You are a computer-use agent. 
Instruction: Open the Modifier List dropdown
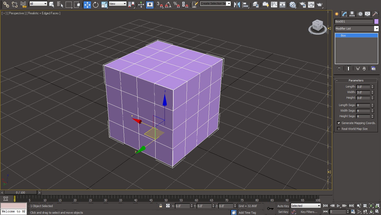pos(377,29)
